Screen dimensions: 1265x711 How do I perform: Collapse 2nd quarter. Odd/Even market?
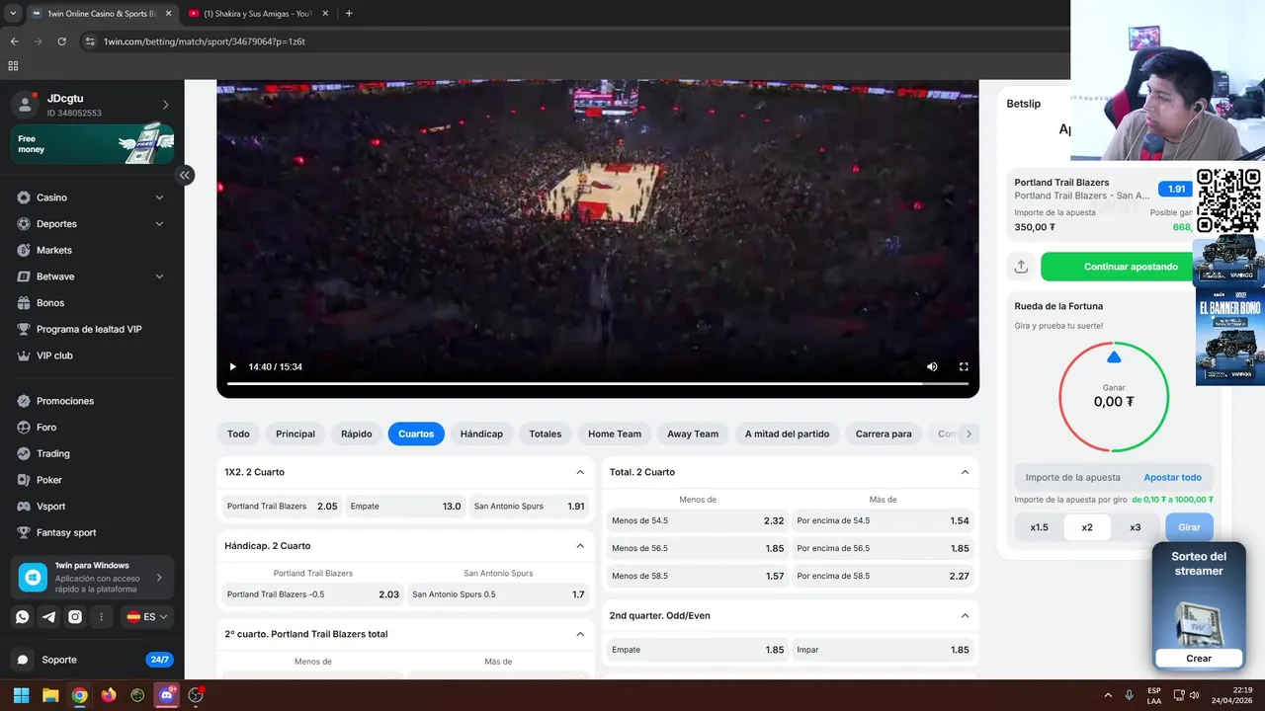[965, 615]
